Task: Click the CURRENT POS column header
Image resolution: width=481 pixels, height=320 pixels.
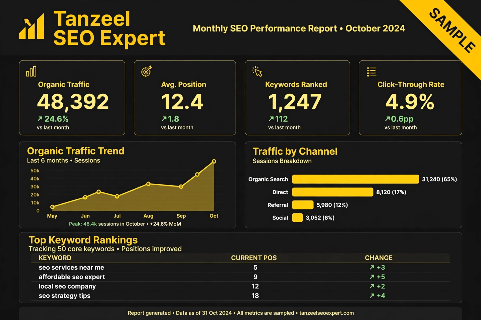Action: [254, 258]
